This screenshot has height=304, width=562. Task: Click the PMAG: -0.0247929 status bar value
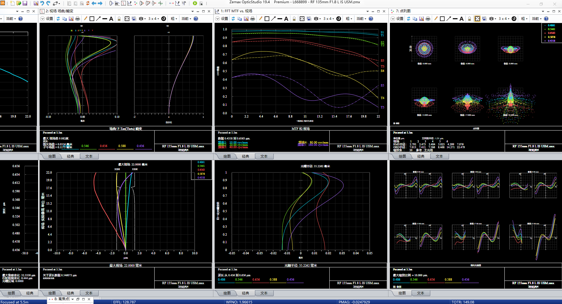tap(354, 302)
